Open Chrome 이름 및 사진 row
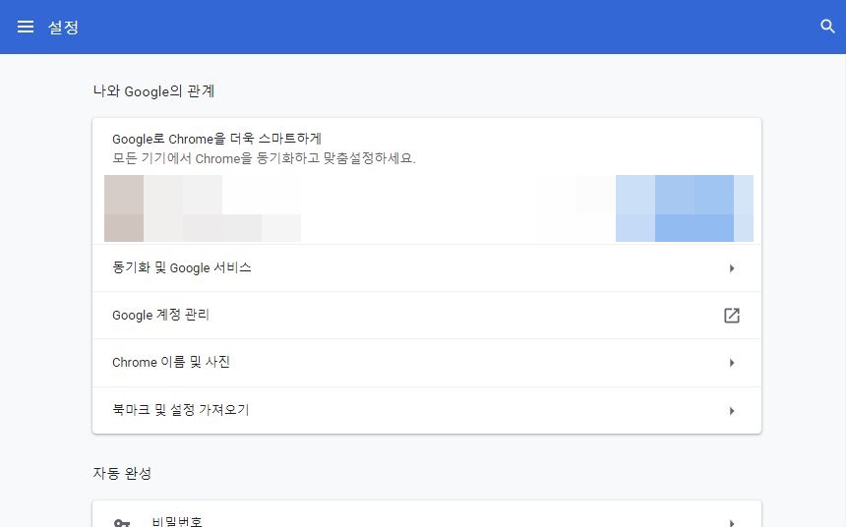846x527 pixels. click(427, 363)
